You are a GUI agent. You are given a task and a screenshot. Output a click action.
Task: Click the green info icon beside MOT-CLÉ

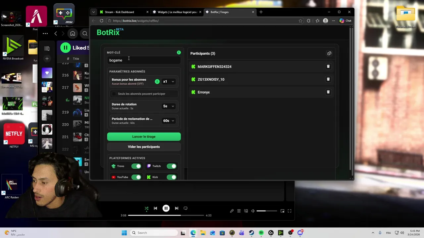coord(179,53)
